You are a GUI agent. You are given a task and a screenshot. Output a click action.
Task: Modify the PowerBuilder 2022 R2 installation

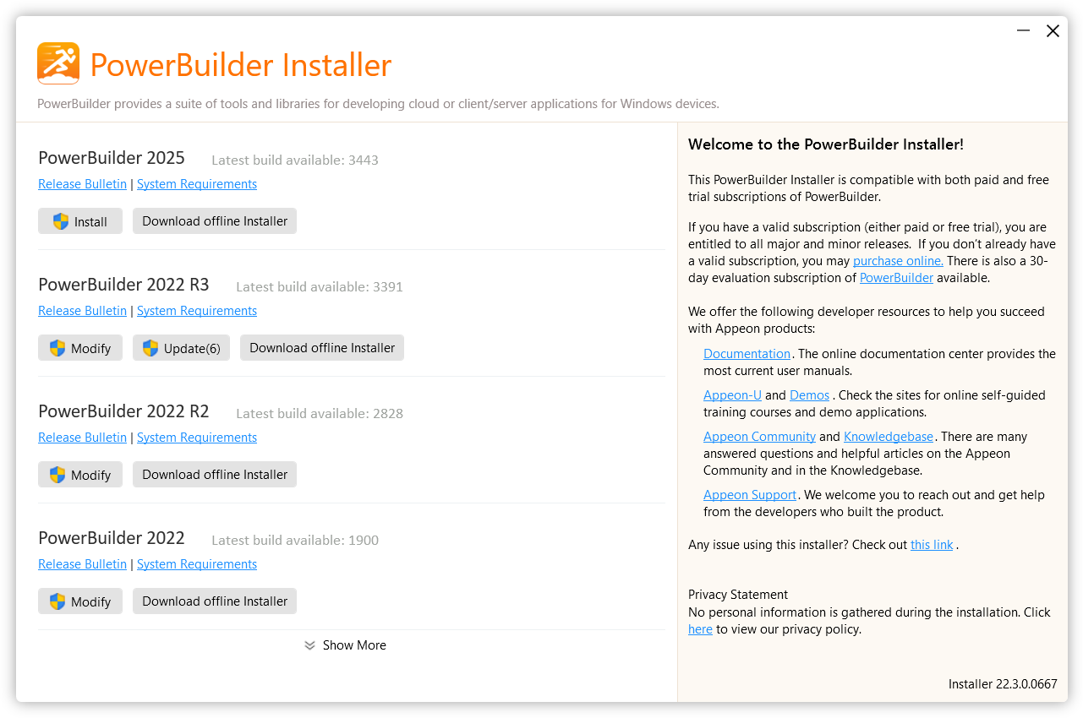[x=80, y=475]
